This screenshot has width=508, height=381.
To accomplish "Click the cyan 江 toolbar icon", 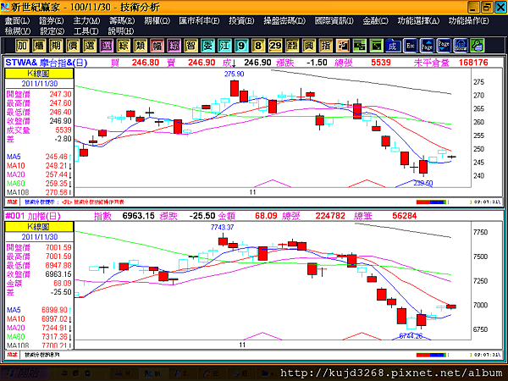I will point(224,46).
